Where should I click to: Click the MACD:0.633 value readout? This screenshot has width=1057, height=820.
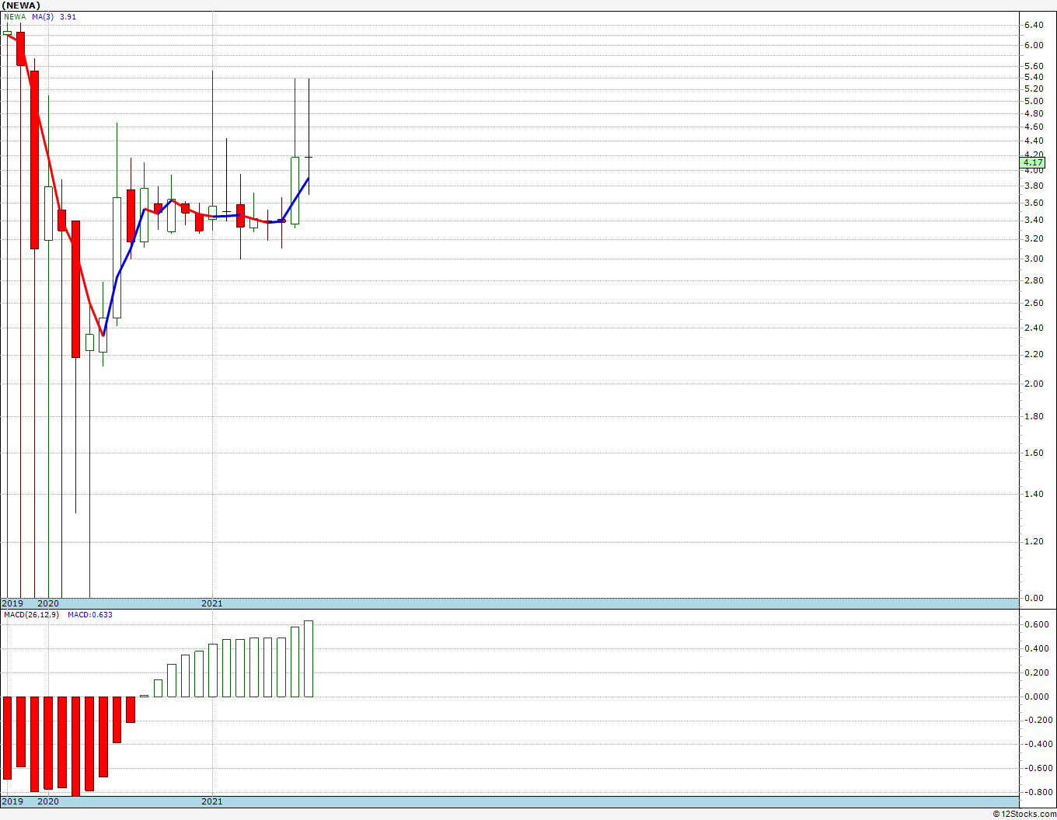[90, 615]
